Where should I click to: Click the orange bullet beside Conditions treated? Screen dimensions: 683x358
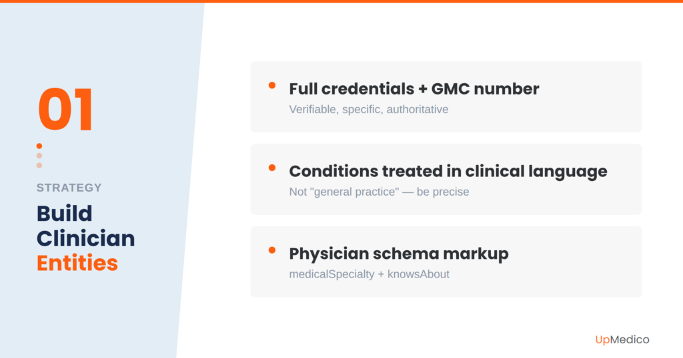point(272,168)
